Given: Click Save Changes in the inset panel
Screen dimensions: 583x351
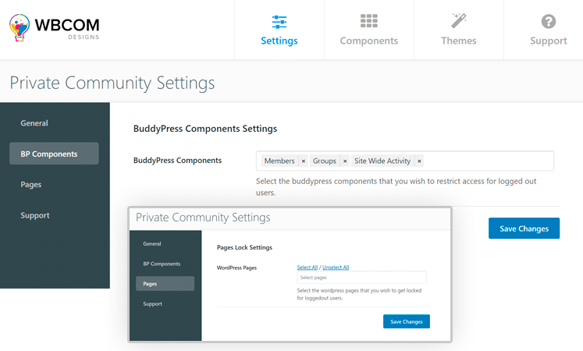Looking at the screenshot, I should pos(406,321).
